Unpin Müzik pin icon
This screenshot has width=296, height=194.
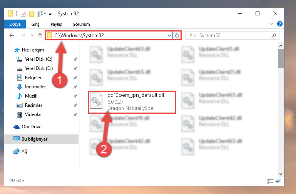(75, 96)
